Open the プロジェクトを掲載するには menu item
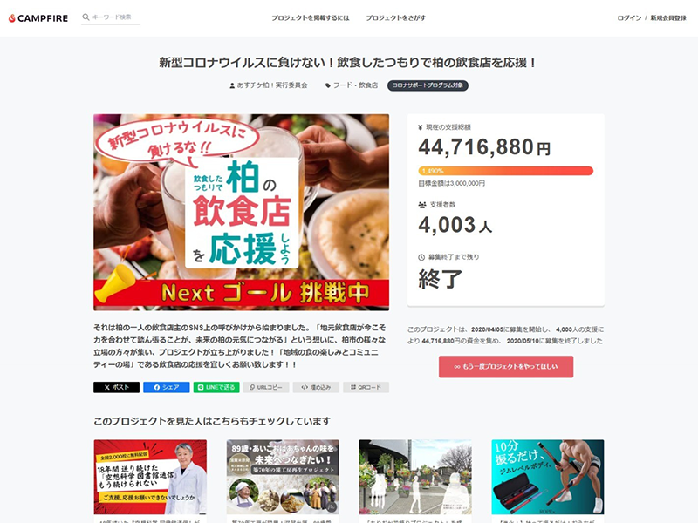Screen dimensions: 698x523 [x=311, y=17]
